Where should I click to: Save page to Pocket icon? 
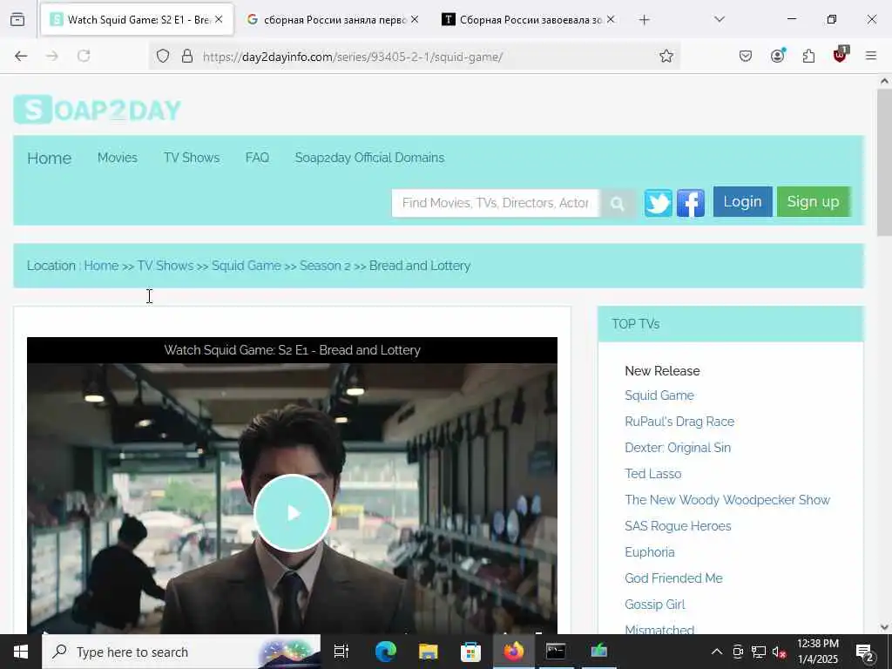pos(746,56)
